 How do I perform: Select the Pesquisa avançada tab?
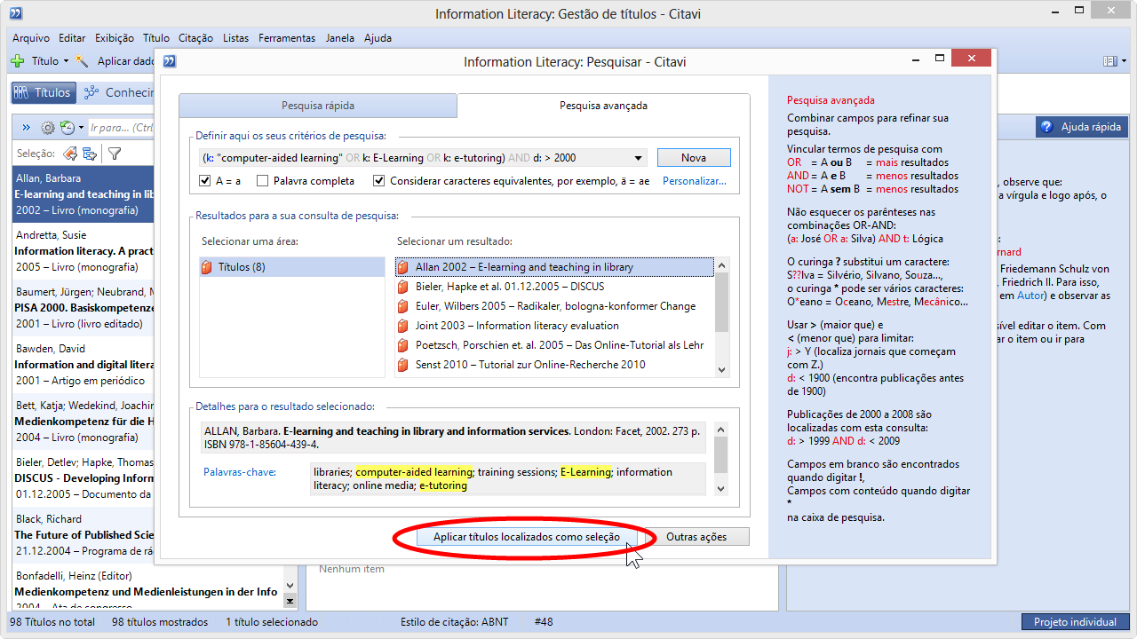tap(603, 106)
